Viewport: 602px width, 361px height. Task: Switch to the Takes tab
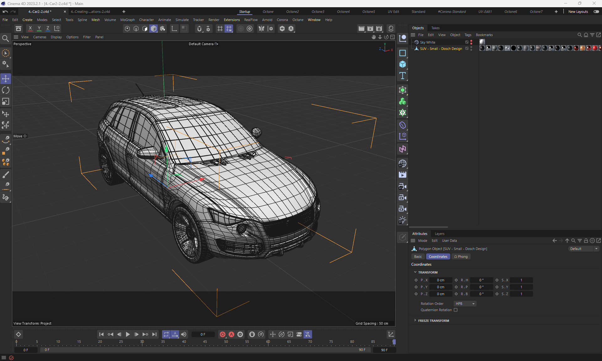coord(435,28)
